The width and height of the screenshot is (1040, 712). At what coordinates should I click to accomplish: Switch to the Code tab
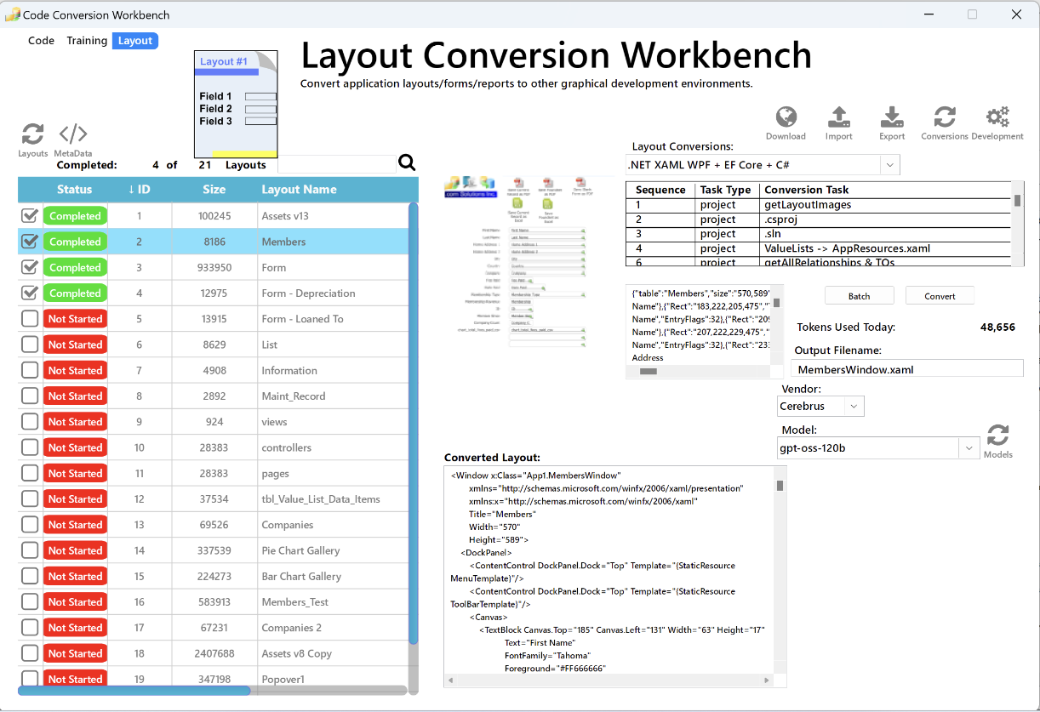[41, 40]
